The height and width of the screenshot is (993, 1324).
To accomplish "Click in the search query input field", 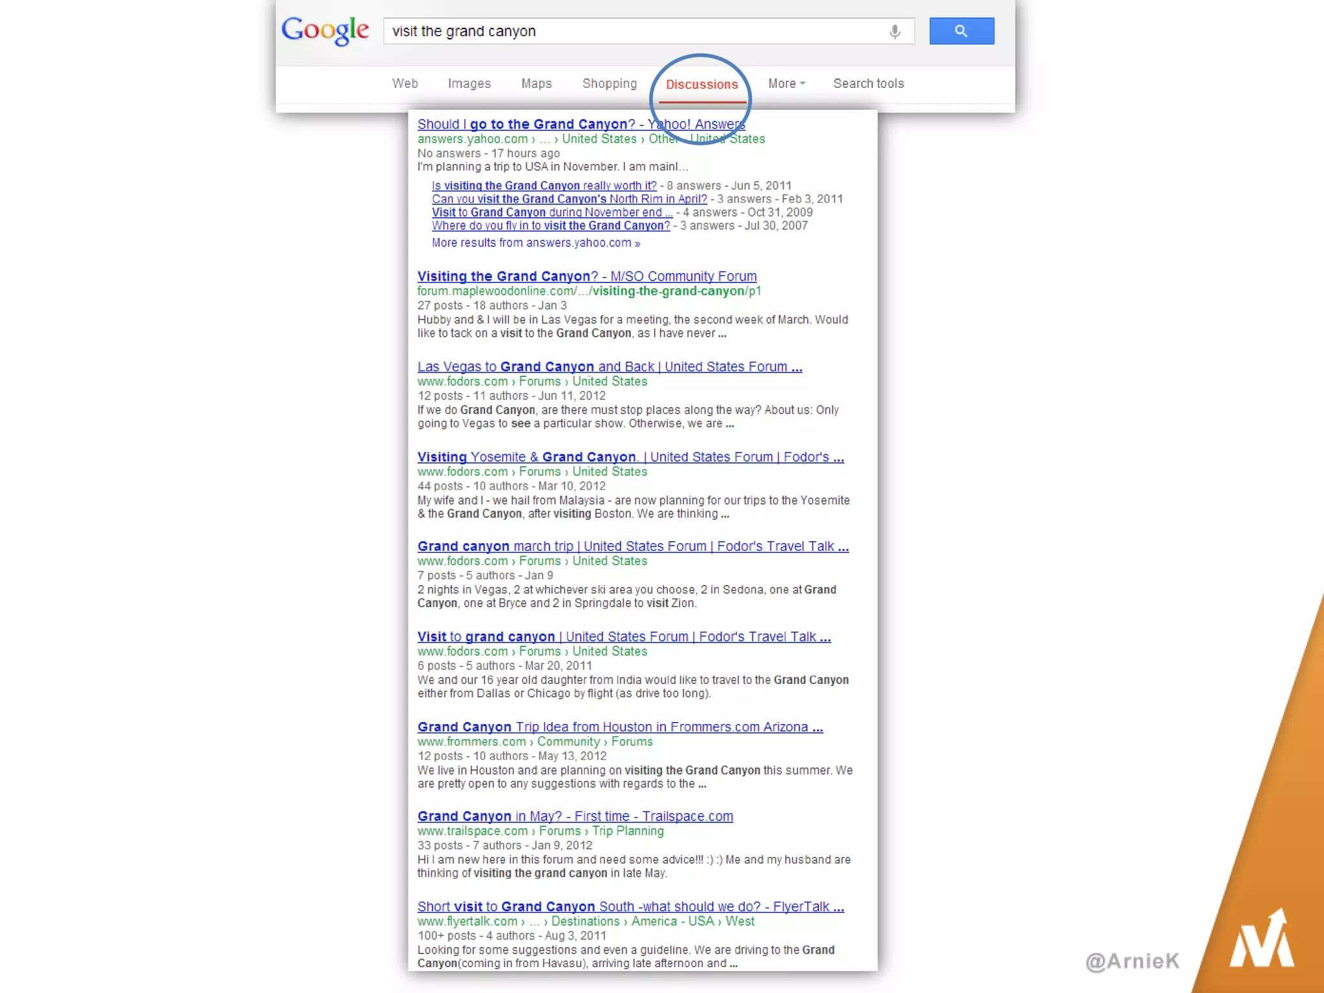I will 634,31.
